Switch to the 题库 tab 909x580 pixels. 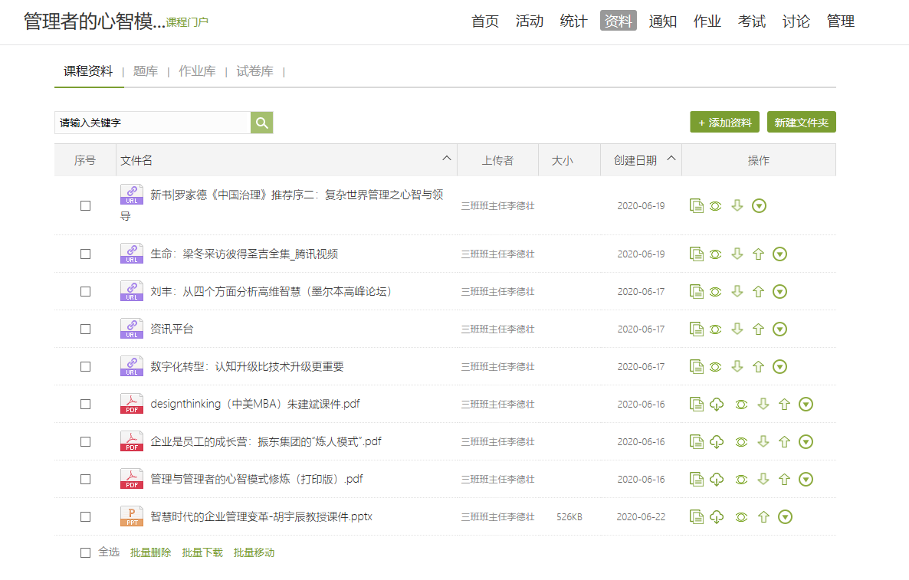click(x=145, y=70)
